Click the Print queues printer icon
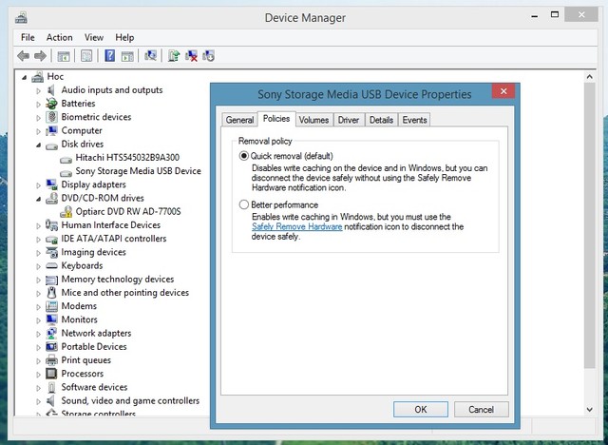 pyautogui.click(x=51, y=360)
